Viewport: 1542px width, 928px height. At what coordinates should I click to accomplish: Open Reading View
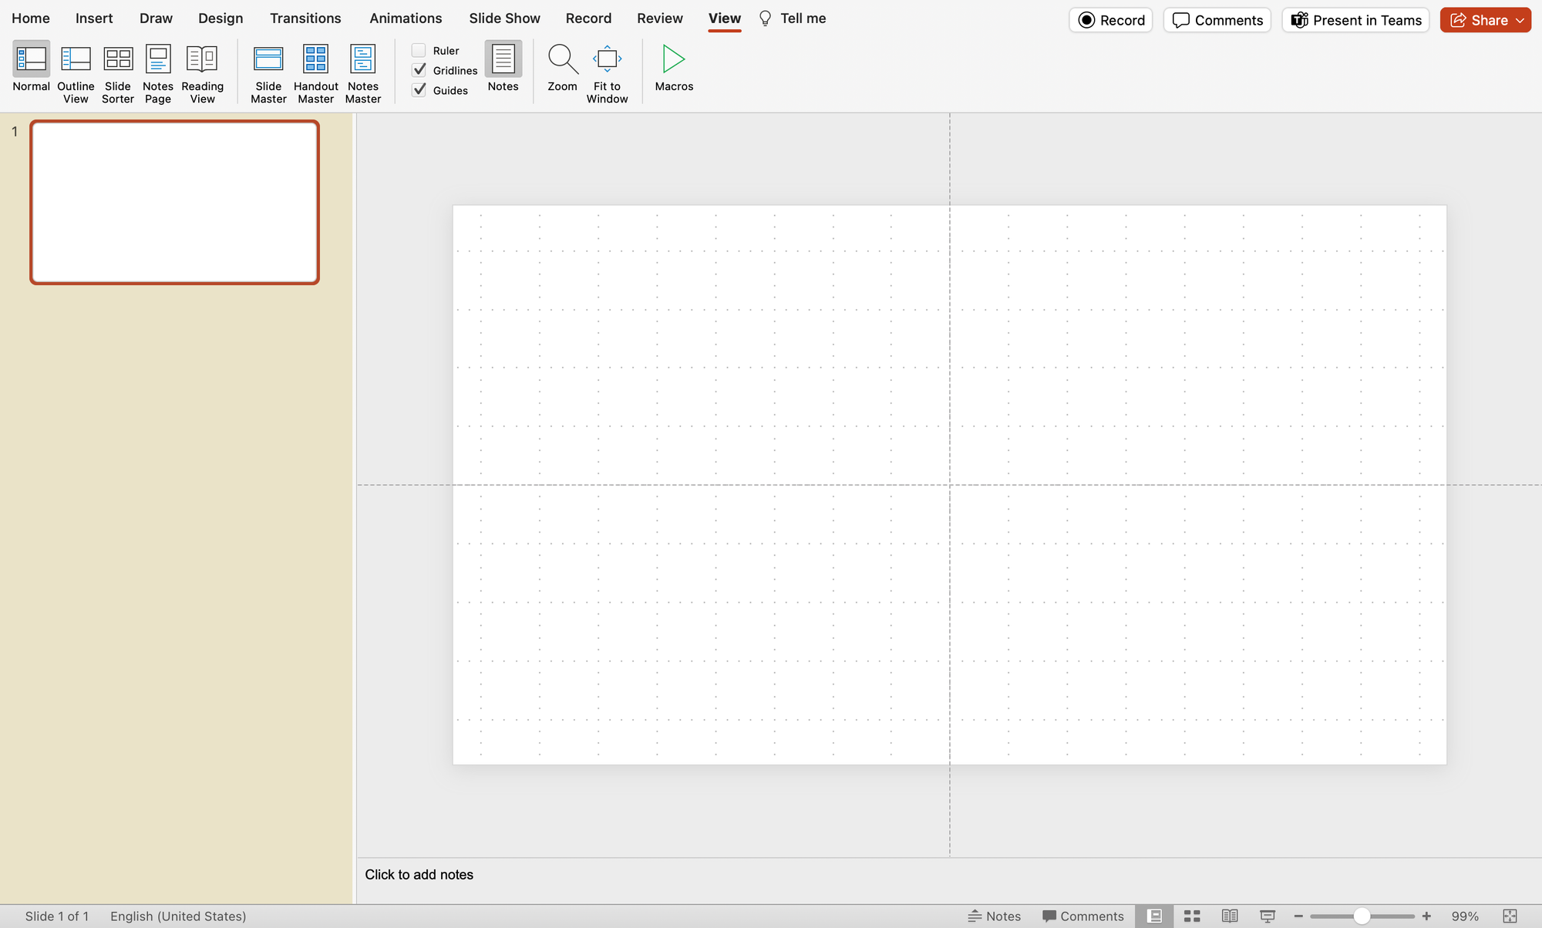click(202, 72)
